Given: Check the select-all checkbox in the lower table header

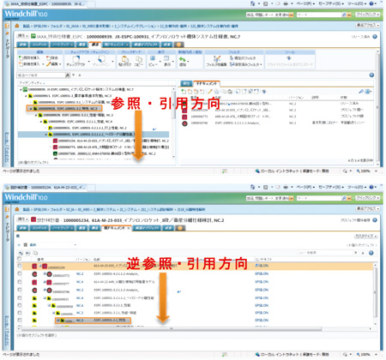Looking at the screenshot, I should (x=20, y=259).
